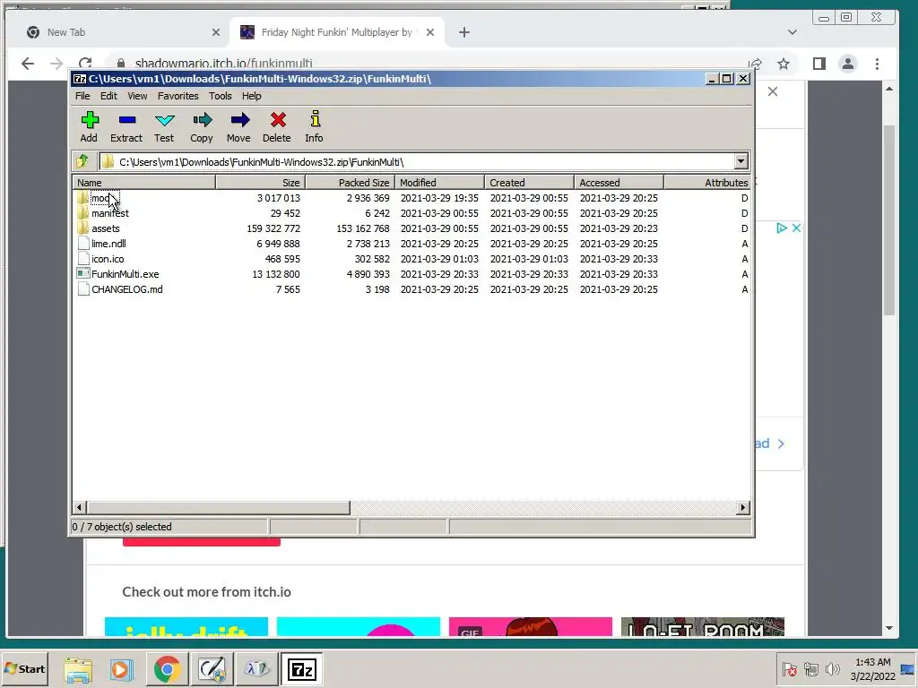The height and width of the screenshot is (688, 918).
Task: Go back in Chrome browser
Action: (28, 64)
